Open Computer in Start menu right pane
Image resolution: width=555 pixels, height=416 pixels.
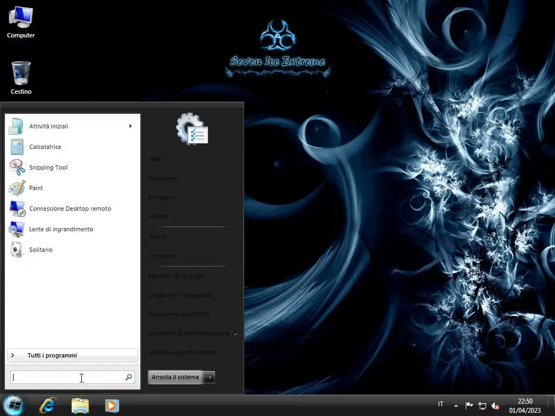pyautogui.click(x=163, y=256)
